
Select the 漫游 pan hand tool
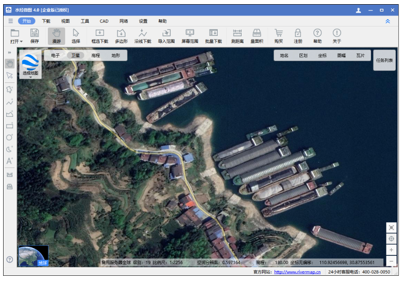click(x=56, y=35)
